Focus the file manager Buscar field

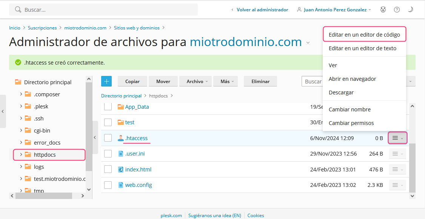click(x=312, y=81)
